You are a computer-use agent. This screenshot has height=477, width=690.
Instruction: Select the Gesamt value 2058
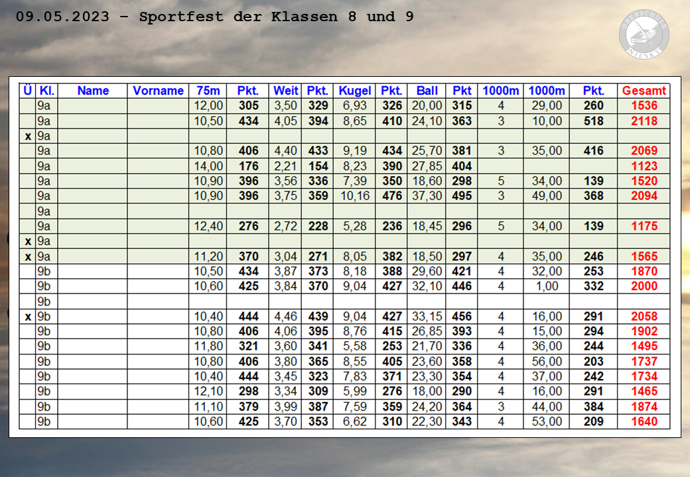tap(644, 316)
